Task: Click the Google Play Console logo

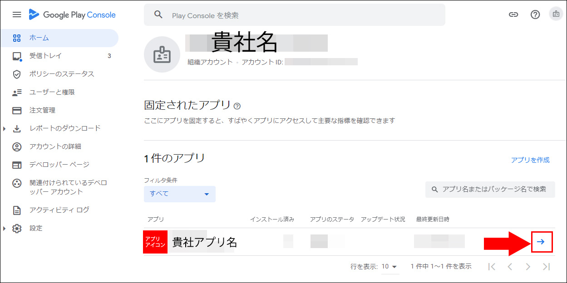Action: (x=72, y=15)
